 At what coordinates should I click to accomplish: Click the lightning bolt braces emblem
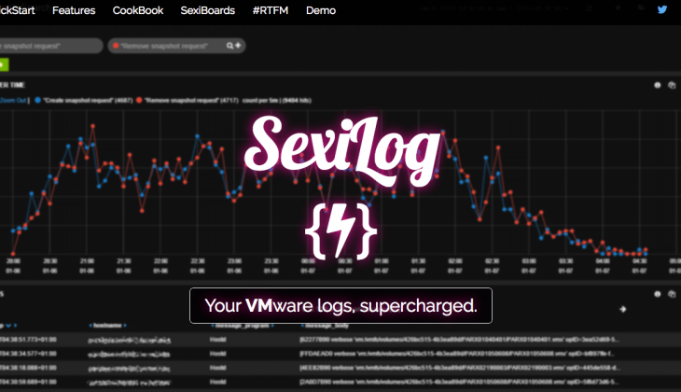pyautogui.click(x=340, y=231)
